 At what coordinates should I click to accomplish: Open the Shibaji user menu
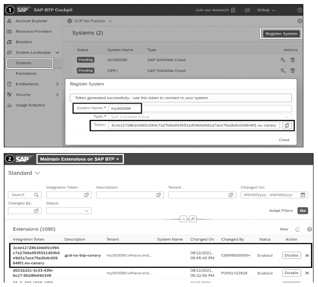pos(266,10)
